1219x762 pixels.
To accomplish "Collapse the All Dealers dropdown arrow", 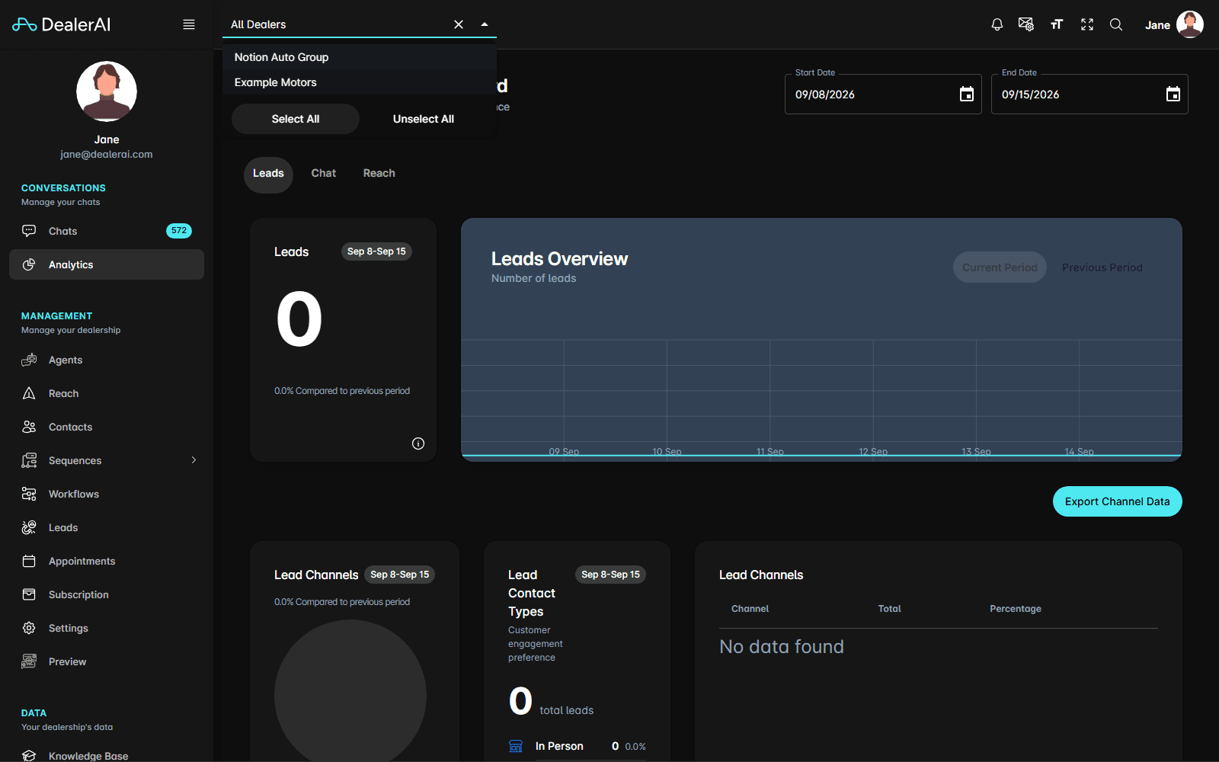I will click(x=485, y=24).
